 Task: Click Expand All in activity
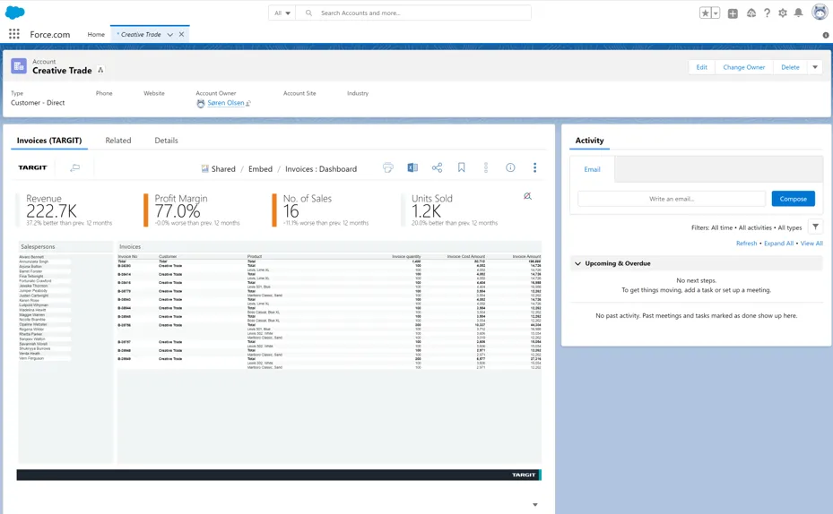[779, 244]
